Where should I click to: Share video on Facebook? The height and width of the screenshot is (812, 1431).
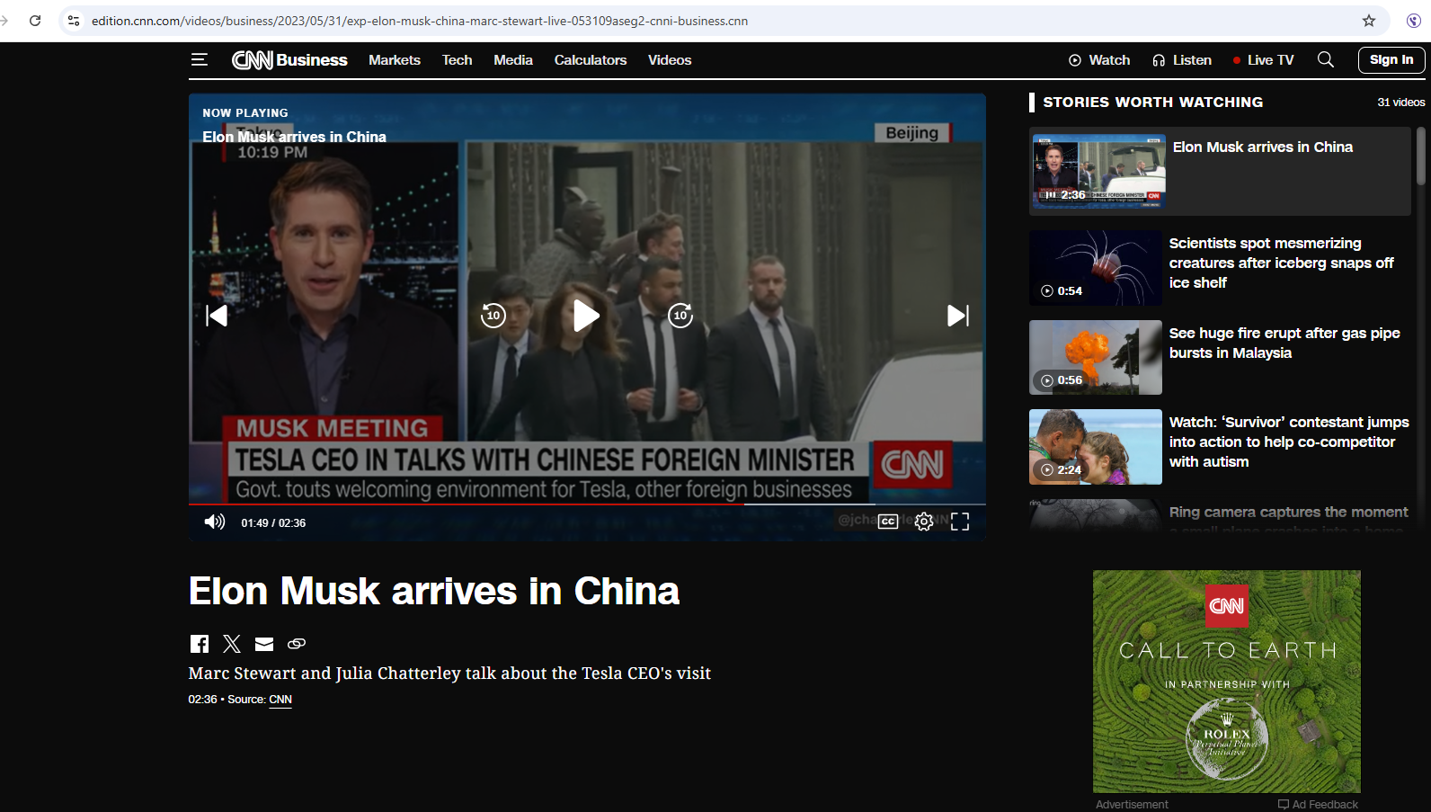(x=200, y=644)
